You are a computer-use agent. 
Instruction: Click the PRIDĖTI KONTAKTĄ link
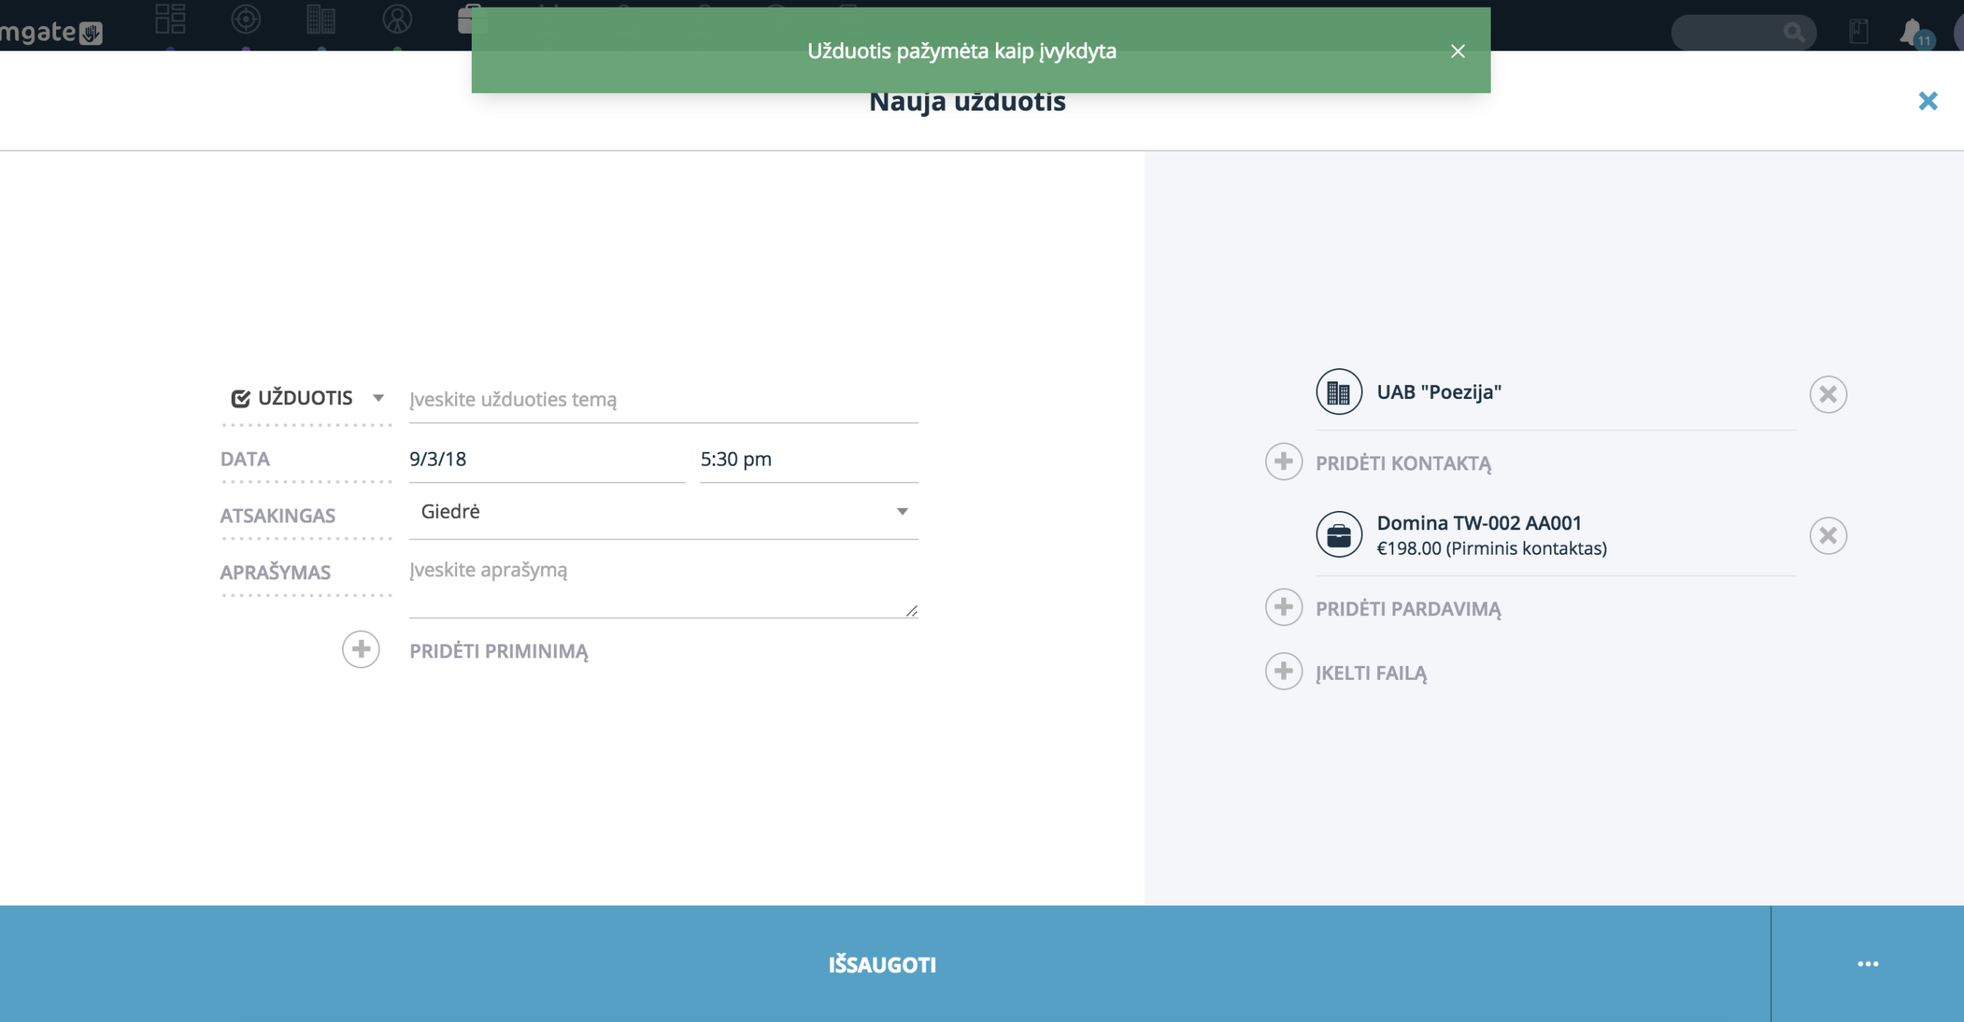pos(1403,463)
